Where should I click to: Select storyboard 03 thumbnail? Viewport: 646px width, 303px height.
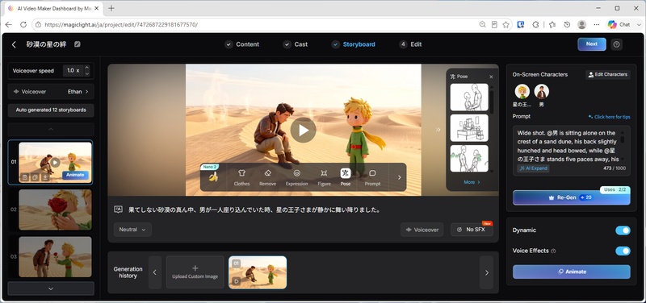[x=55, y=256]
